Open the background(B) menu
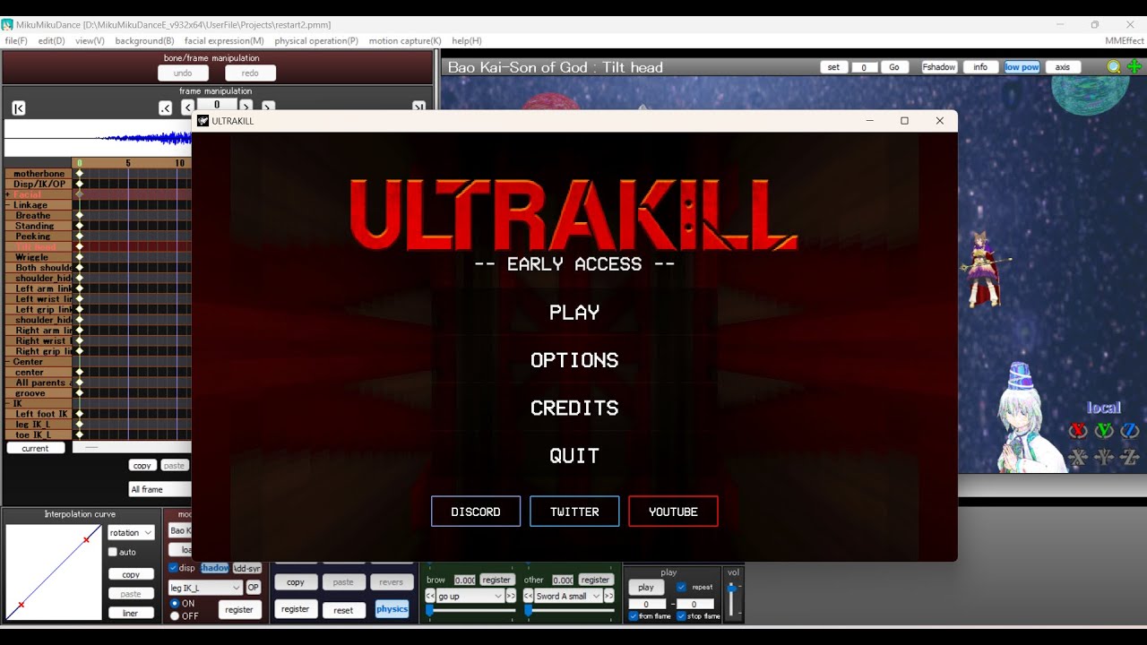The height and width of the screenshot is (645, 1147). (x=144, y=41)
